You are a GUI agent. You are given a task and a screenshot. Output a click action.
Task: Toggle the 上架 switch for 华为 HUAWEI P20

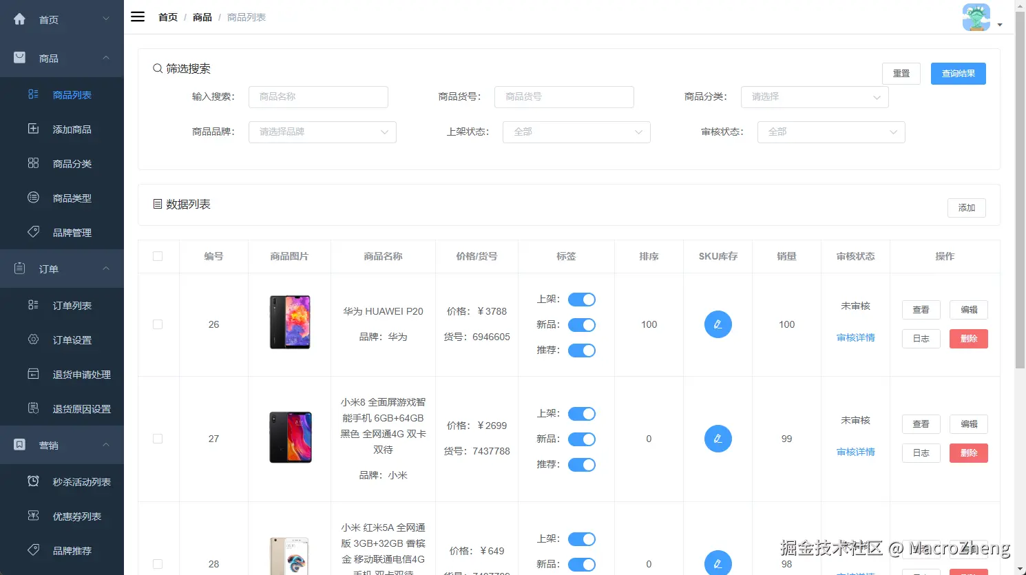(x=582, y=300)
